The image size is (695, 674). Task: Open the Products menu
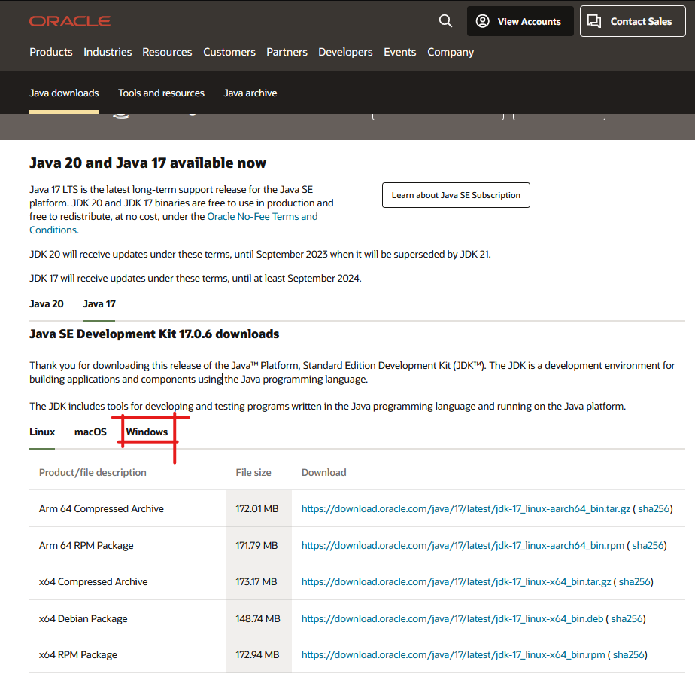click(51, 52)
